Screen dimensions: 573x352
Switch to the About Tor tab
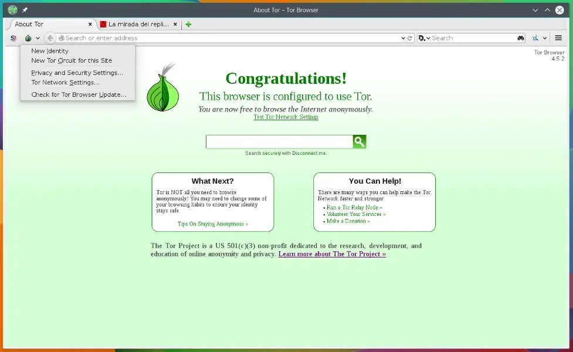pos(52,24)
